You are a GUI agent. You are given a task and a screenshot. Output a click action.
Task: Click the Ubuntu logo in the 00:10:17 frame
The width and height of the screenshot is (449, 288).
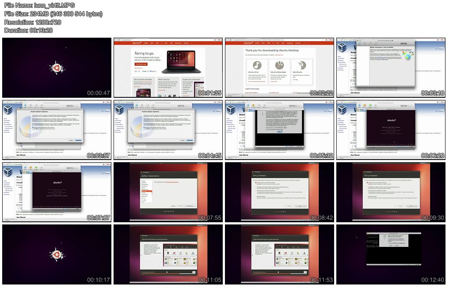coord(56,254)
